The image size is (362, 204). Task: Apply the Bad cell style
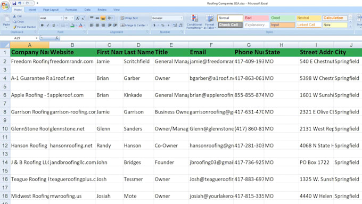point(256,18)
